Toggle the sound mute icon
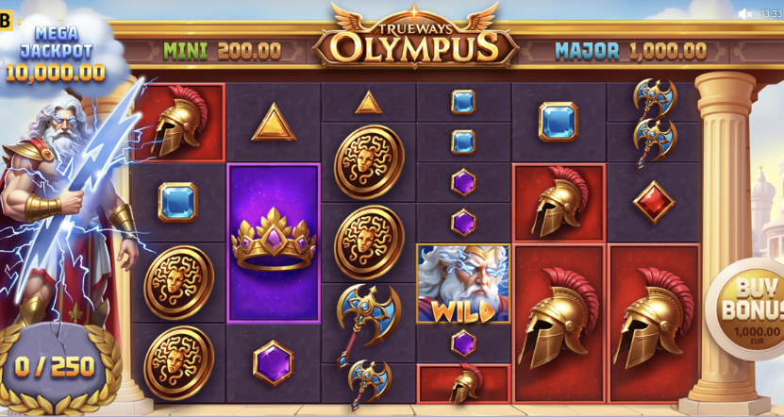This screenshot has height=417, width=784. tap(744, 14)
